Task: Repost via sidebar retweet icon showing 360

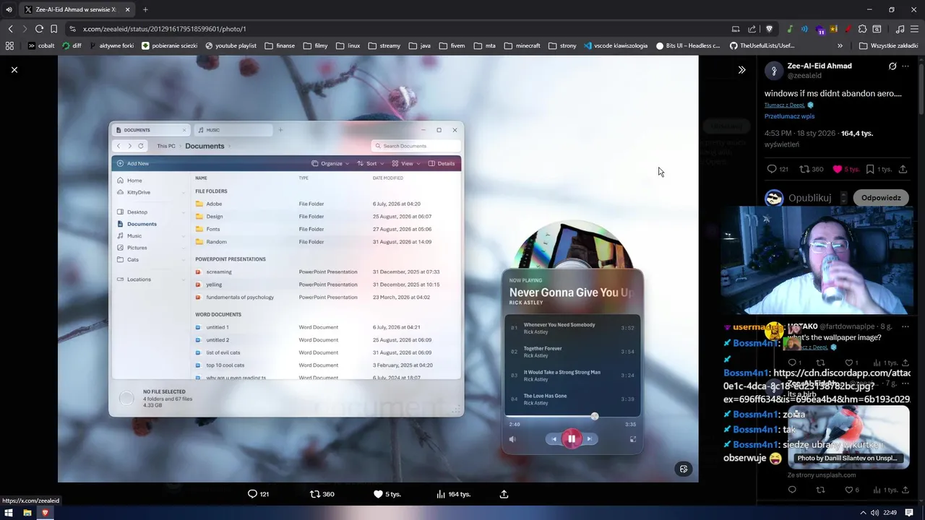Action: point(811,169)
